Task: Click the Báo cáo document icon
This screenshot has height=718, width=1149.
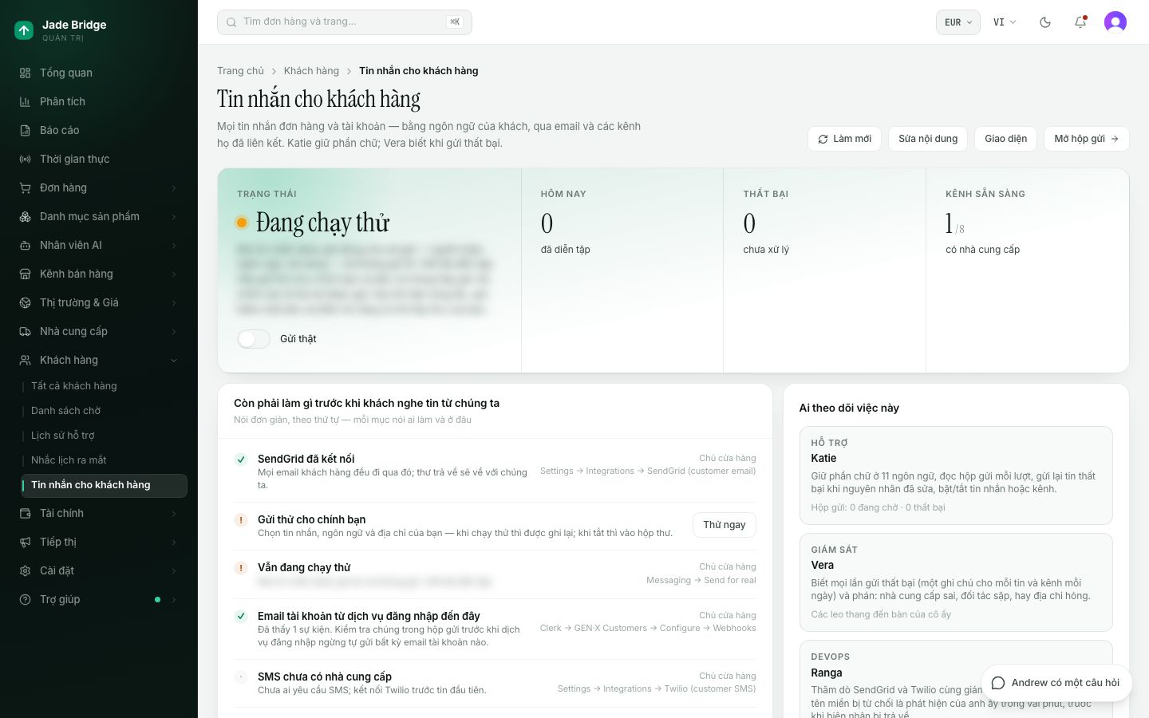Action: [x=25, y=130]
